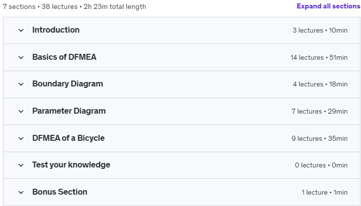Open the Boundary Diagram section heading

[x=67, y=84]
